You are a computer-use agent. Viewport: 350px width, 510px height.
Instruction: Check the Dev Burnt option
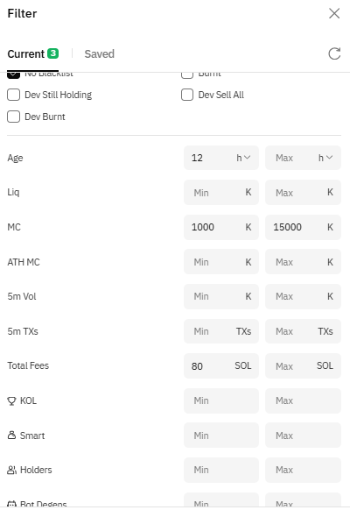(14, 117)
